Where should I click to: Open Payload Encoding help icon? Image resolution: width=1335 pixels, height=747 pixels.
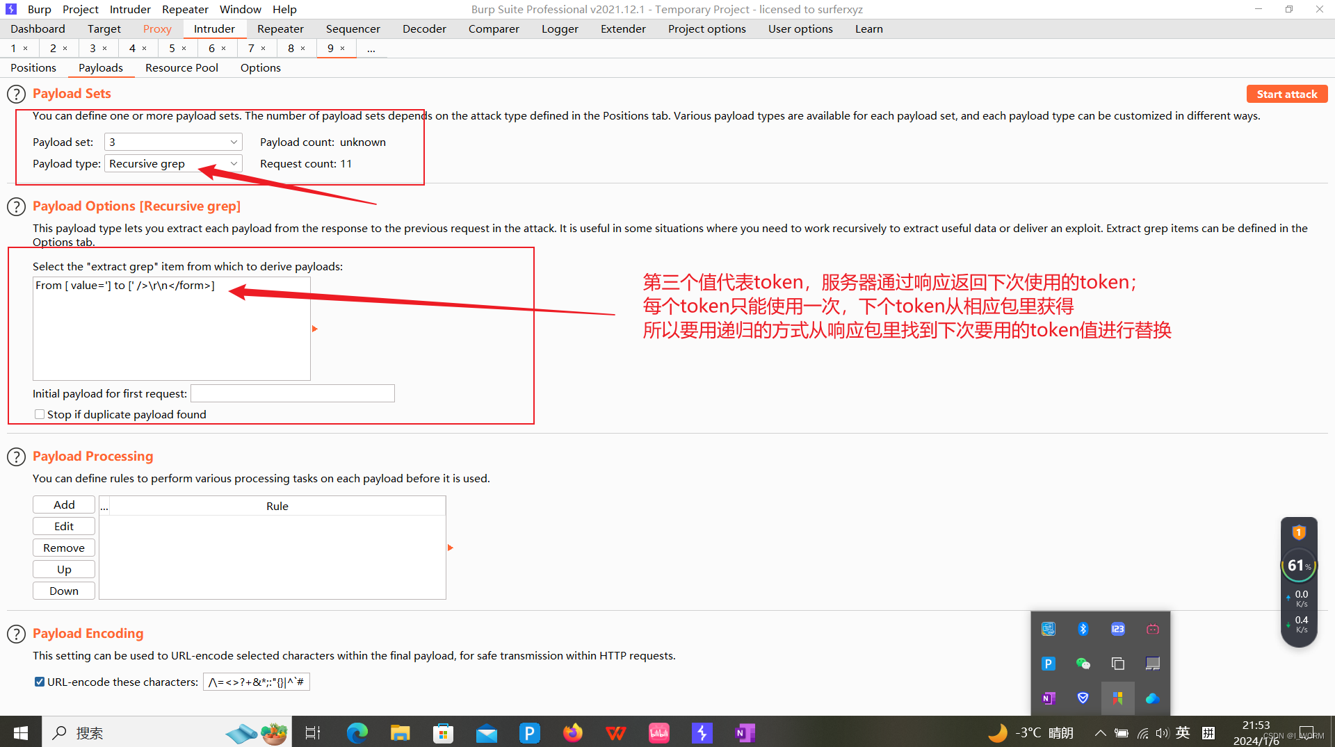click(16, 634)
